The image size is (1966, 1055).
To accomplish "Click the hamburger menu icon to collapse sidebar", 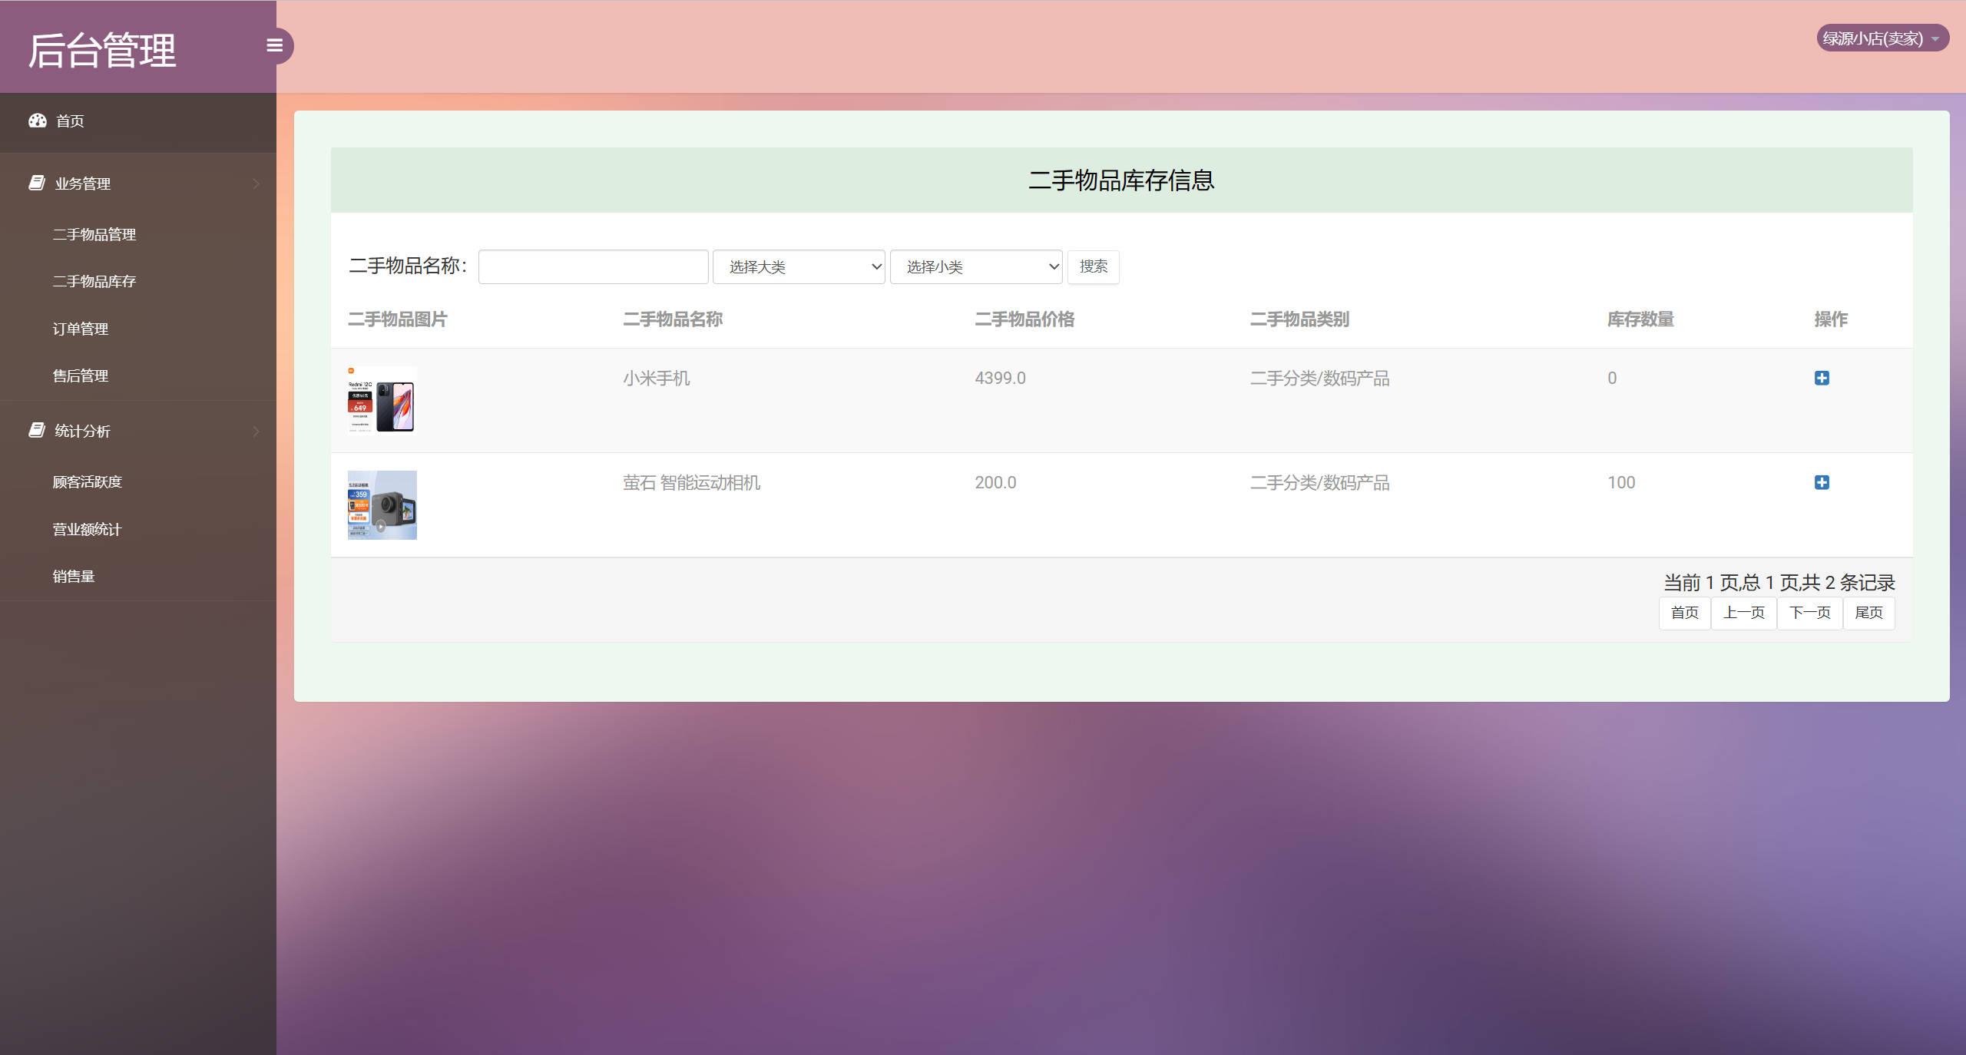I will coord(275,45).
